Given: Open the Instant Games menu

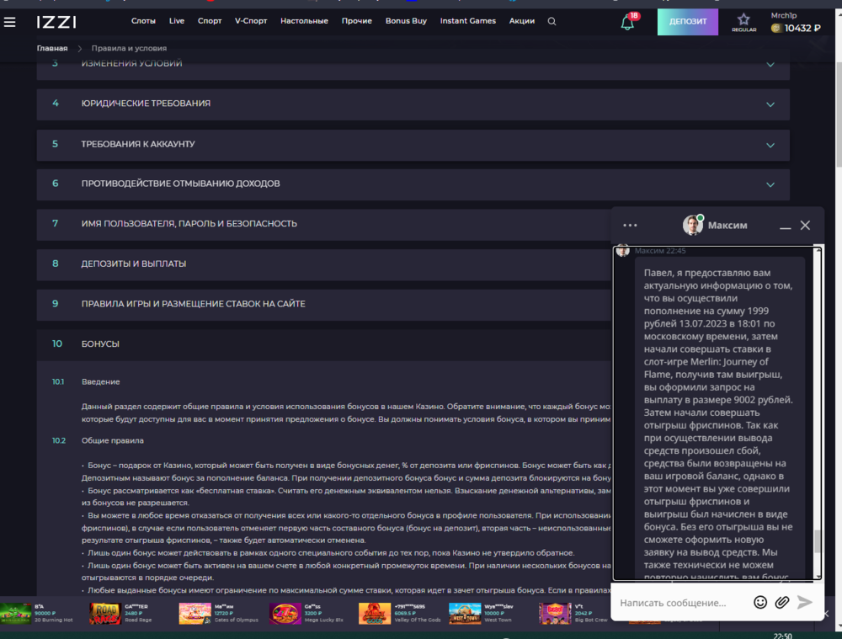Looking at the screenshot, I should [x=467, y=21].
